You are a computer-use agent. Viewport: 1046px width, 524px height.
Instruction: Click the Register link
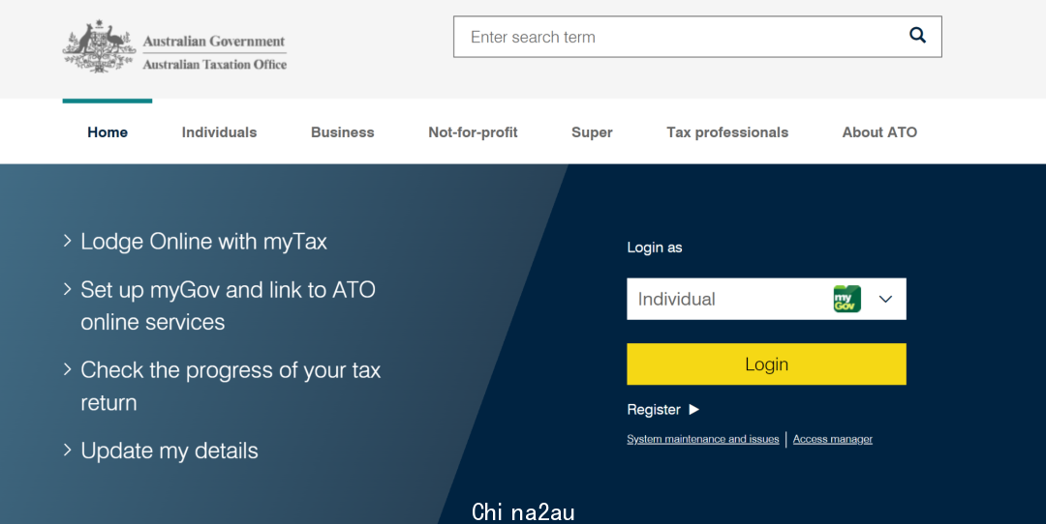click(x=654, y=410)
